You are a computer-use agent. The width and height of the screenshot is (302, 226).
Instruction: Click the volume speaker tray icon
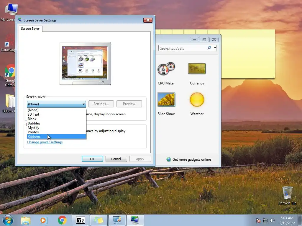[x=272, y=220]
